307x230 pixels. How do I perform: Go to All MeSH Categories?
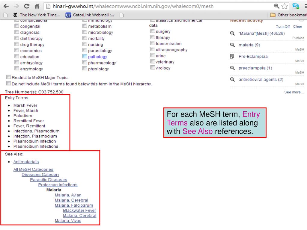33,170
